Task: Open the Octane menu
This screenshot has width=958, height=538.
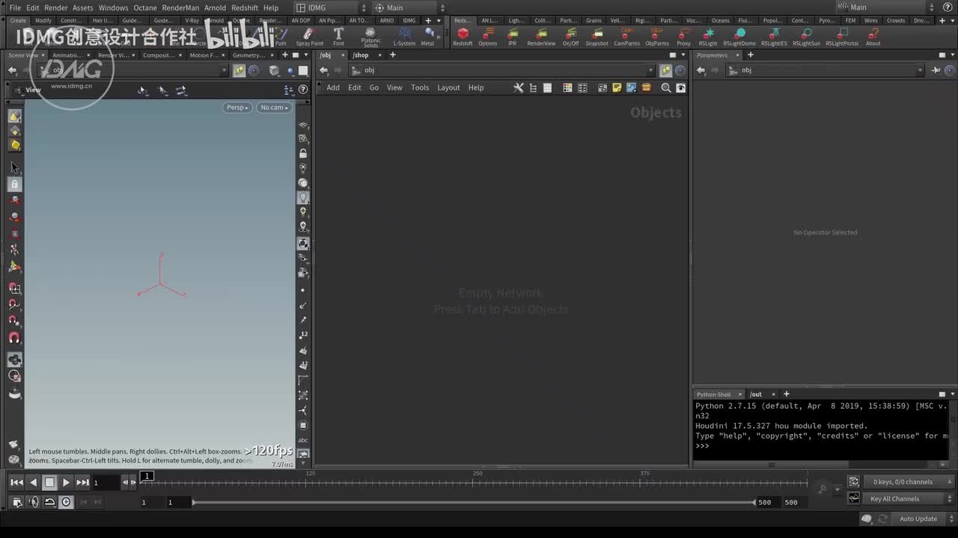Action: point(145,7)
